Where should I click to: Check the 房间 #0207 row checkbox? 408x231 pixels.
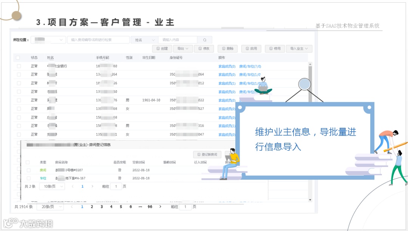(29, 170)
